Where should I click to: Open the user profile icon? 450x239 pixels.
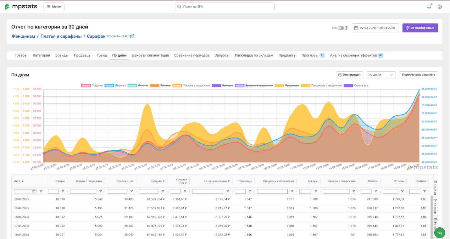click(440, 7)
